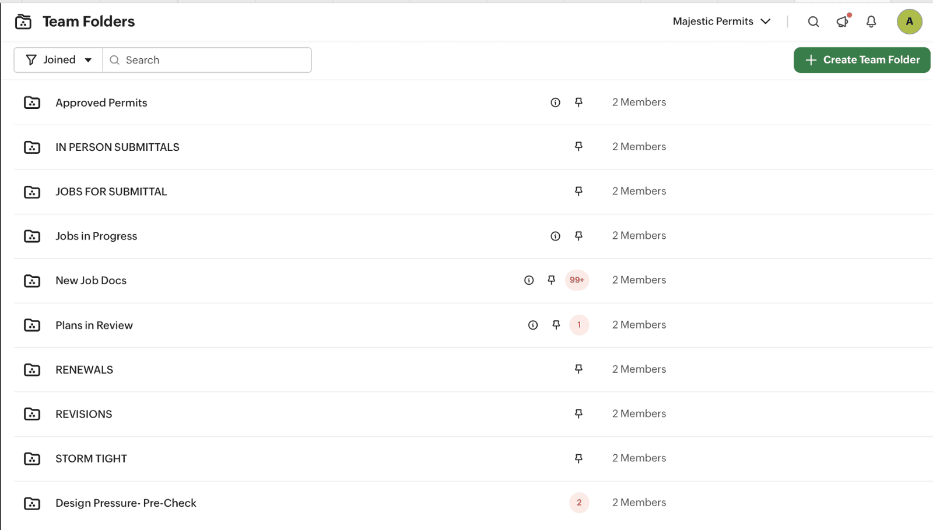Open the global search magnifier icon
Screen dimensions: 933x530
pyautogui.click(x=813, y=22)
